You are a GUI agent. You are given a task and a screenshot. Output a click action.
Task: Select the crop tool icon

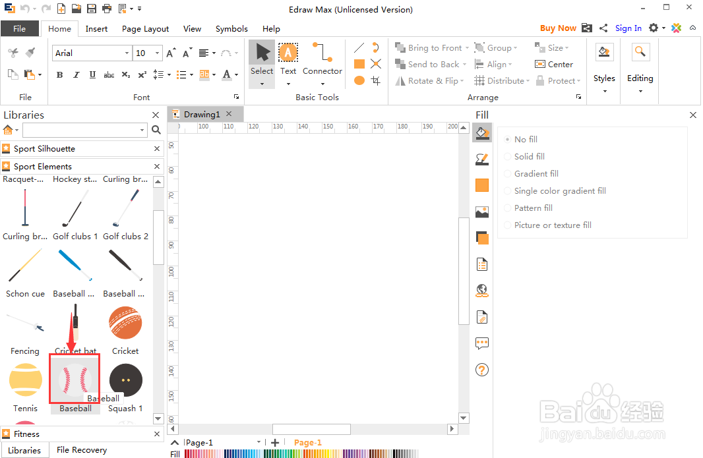pos(376,80)
